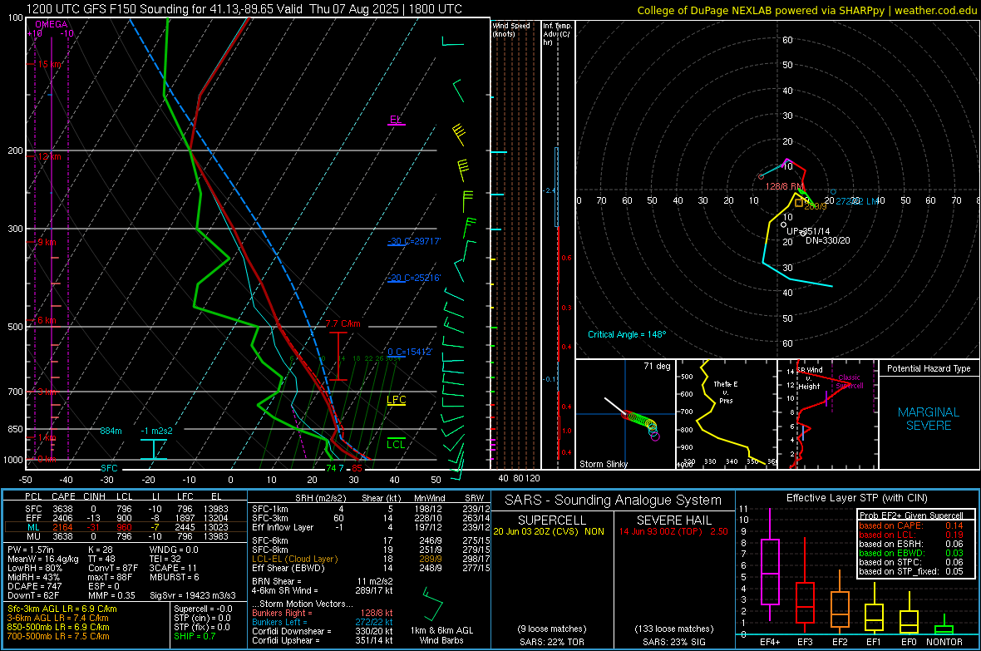Click the magenta EL level marker on skew-T
Screen dimensions: 981x651
click(396, 121)
